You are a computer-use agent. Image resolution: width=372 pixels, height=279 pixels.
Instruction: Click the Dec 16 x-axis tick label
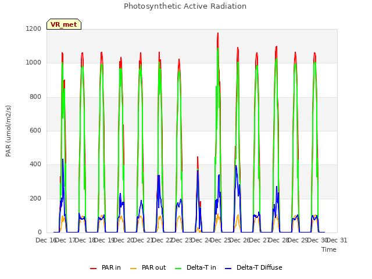point(46,240)
